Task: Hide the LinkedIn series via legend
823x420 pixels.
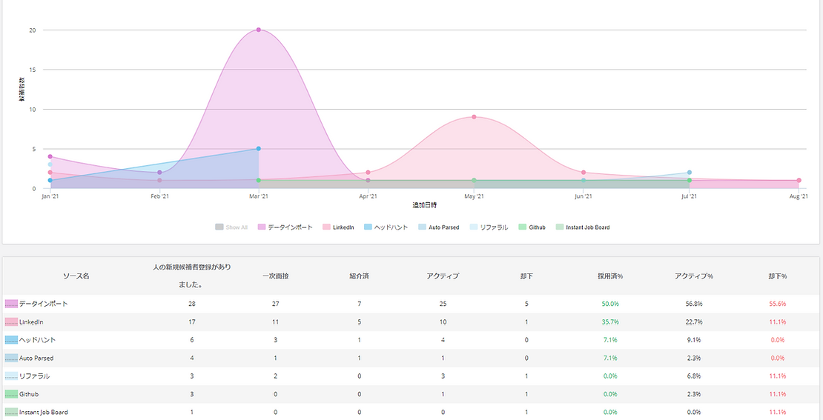Action: click(x=337, y=227)
